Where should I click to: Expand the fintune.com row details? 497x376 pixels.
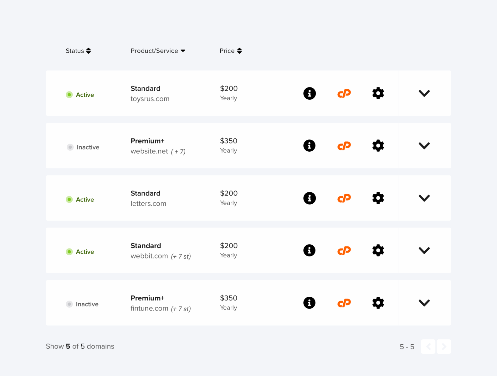coord(424,303)
